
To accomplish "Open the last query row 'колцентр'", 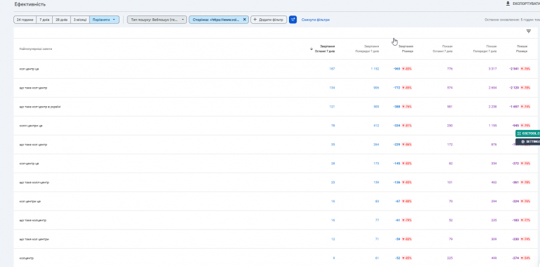I will pyautogui.click(x=275, y=258).
